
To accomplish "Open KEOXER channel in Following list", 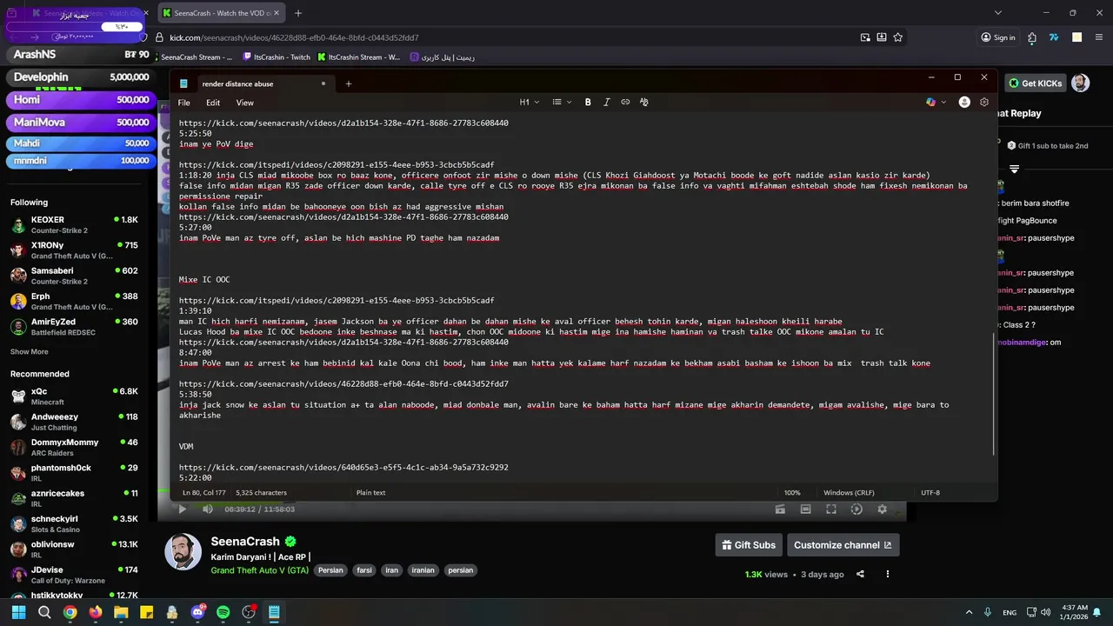I will [74, 225].
